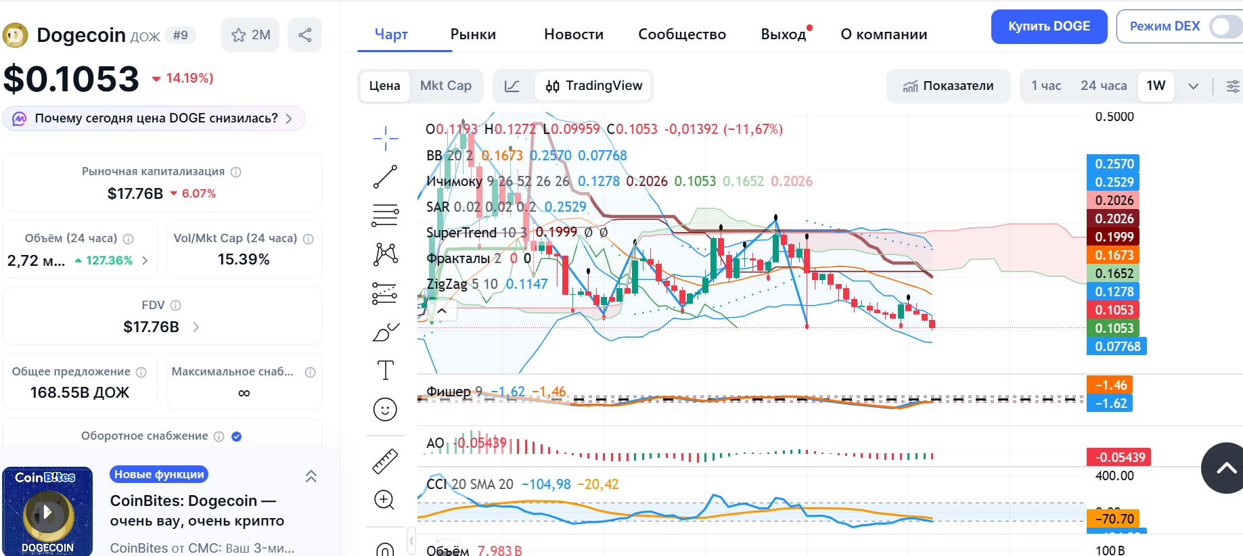Click the Фракталы indicator legend
Image resolution: width=1243 pixels, height=556 pixels.
click(x=478, y=258)
